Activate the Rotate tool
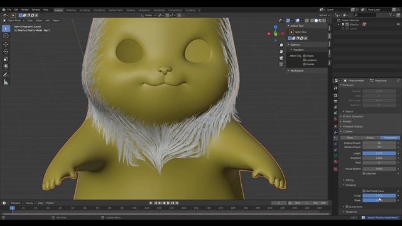This screenshot has width=402, height=226. click(x=6, y=51)
